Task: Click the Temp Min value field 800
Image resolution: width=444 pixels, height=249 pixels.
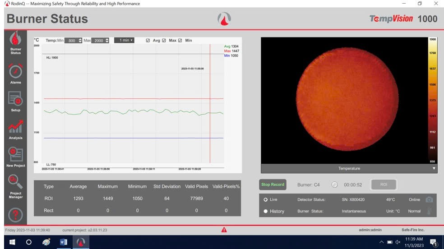Action: click(72, 41)
